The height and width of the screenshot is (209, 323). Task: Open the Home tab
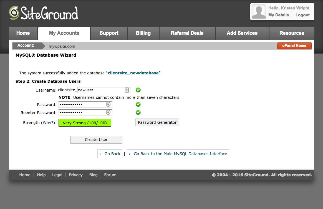pos(23,33)
